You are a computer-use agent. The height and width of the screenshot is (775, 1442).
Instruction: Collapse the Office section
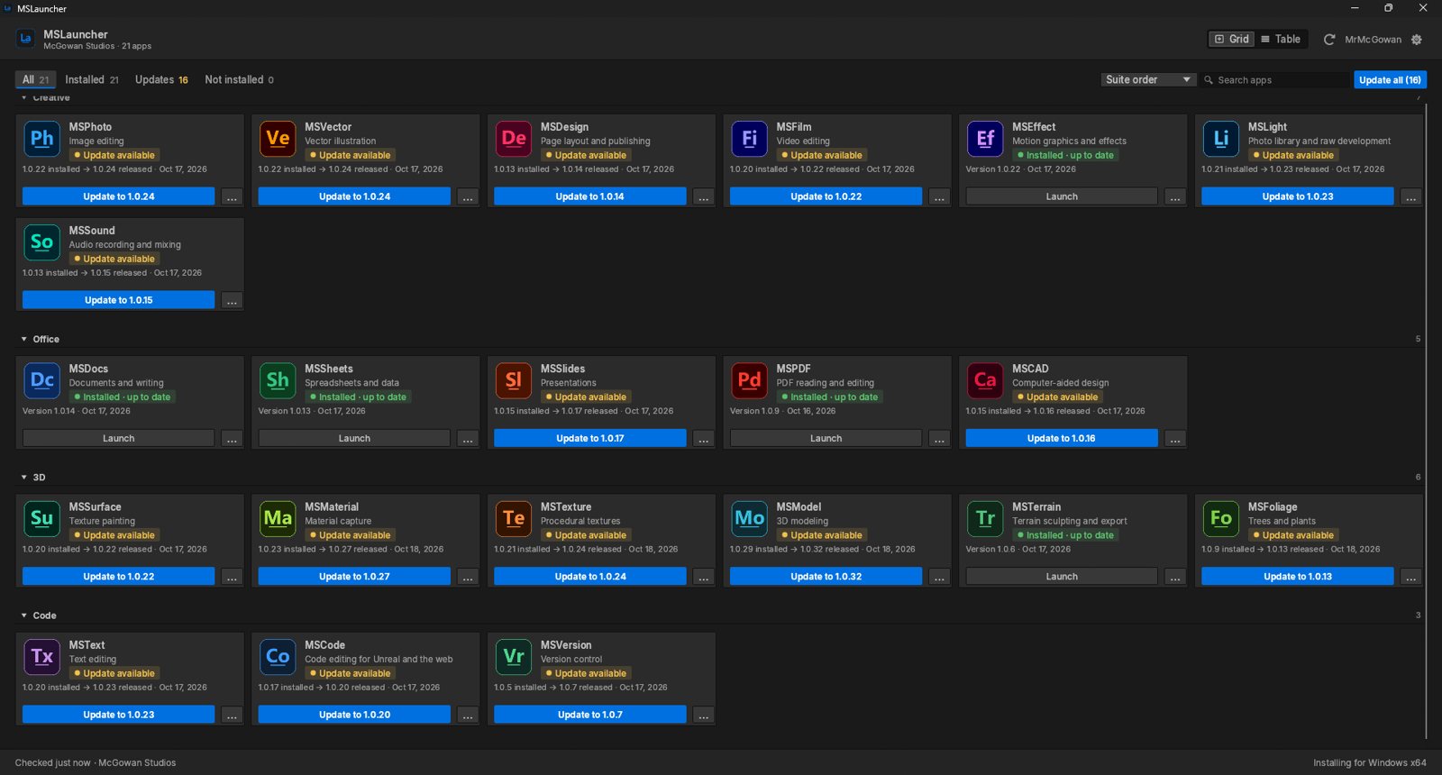point(24,339)
